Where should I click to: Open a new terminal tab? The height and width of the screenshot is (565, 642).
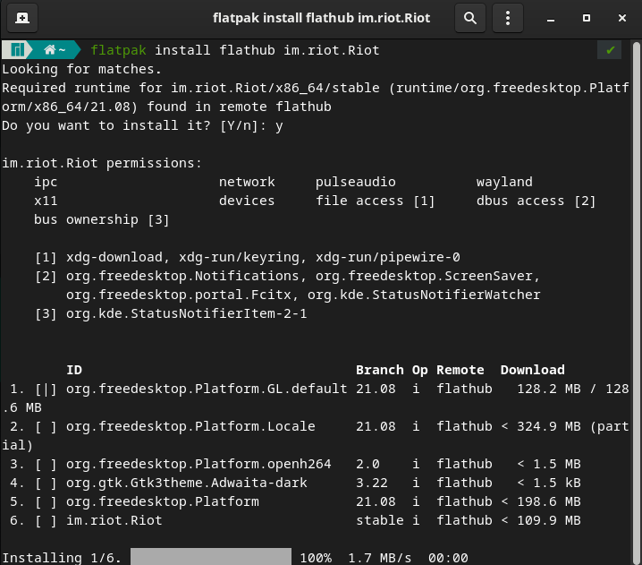[21, 17]
